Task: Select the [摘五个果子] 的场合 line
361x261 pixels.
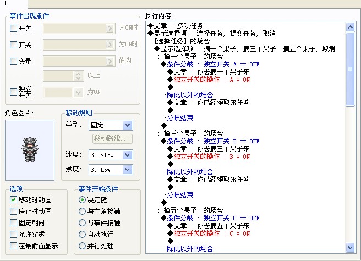Action: pyautogui.click(x=190, y=210)
